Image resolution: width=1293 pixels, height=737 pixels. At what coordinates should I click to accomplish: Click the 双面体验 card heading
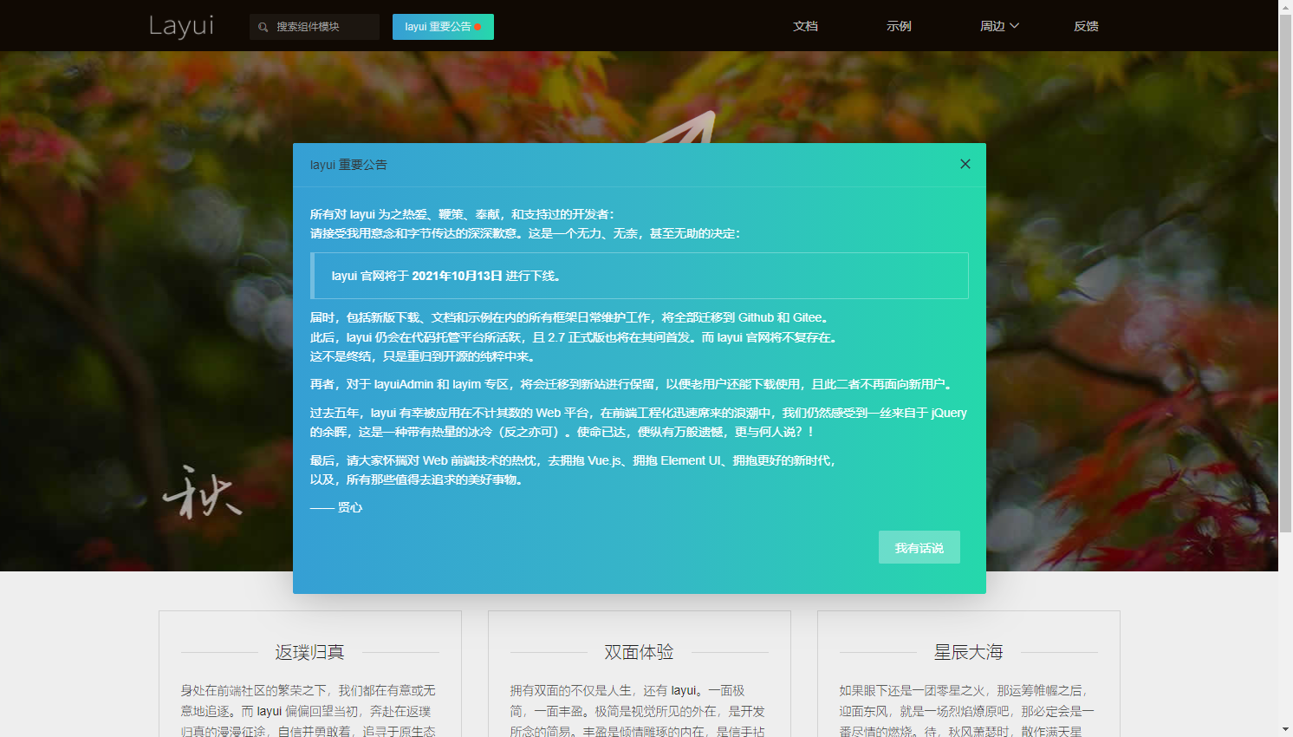pos(639,652)
